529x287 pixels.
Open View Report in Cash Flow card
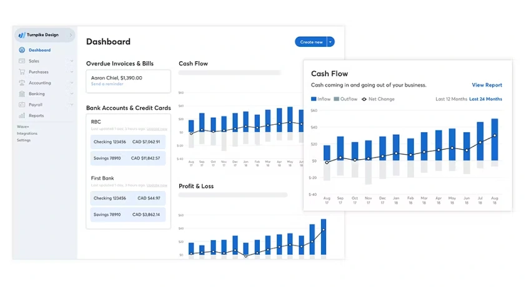(x=487, y=85)
